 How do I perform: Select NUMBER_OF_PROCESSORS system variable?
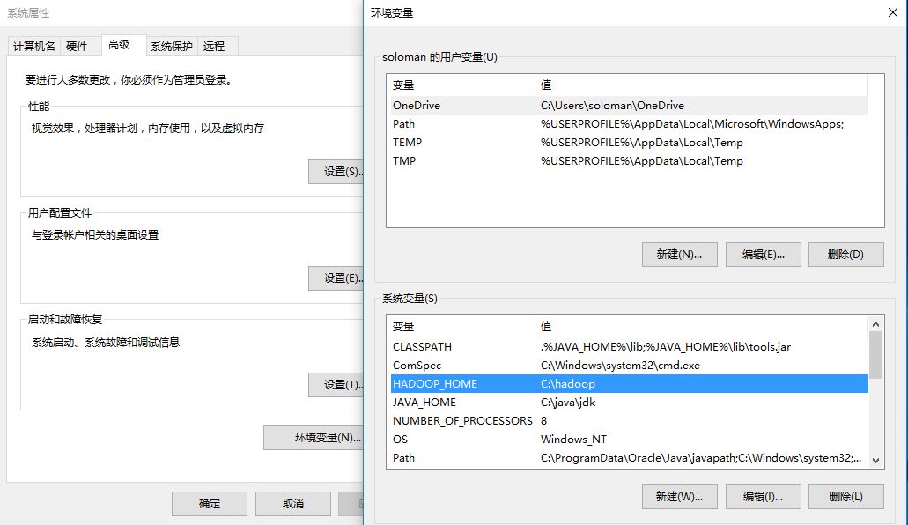point(630,421)
